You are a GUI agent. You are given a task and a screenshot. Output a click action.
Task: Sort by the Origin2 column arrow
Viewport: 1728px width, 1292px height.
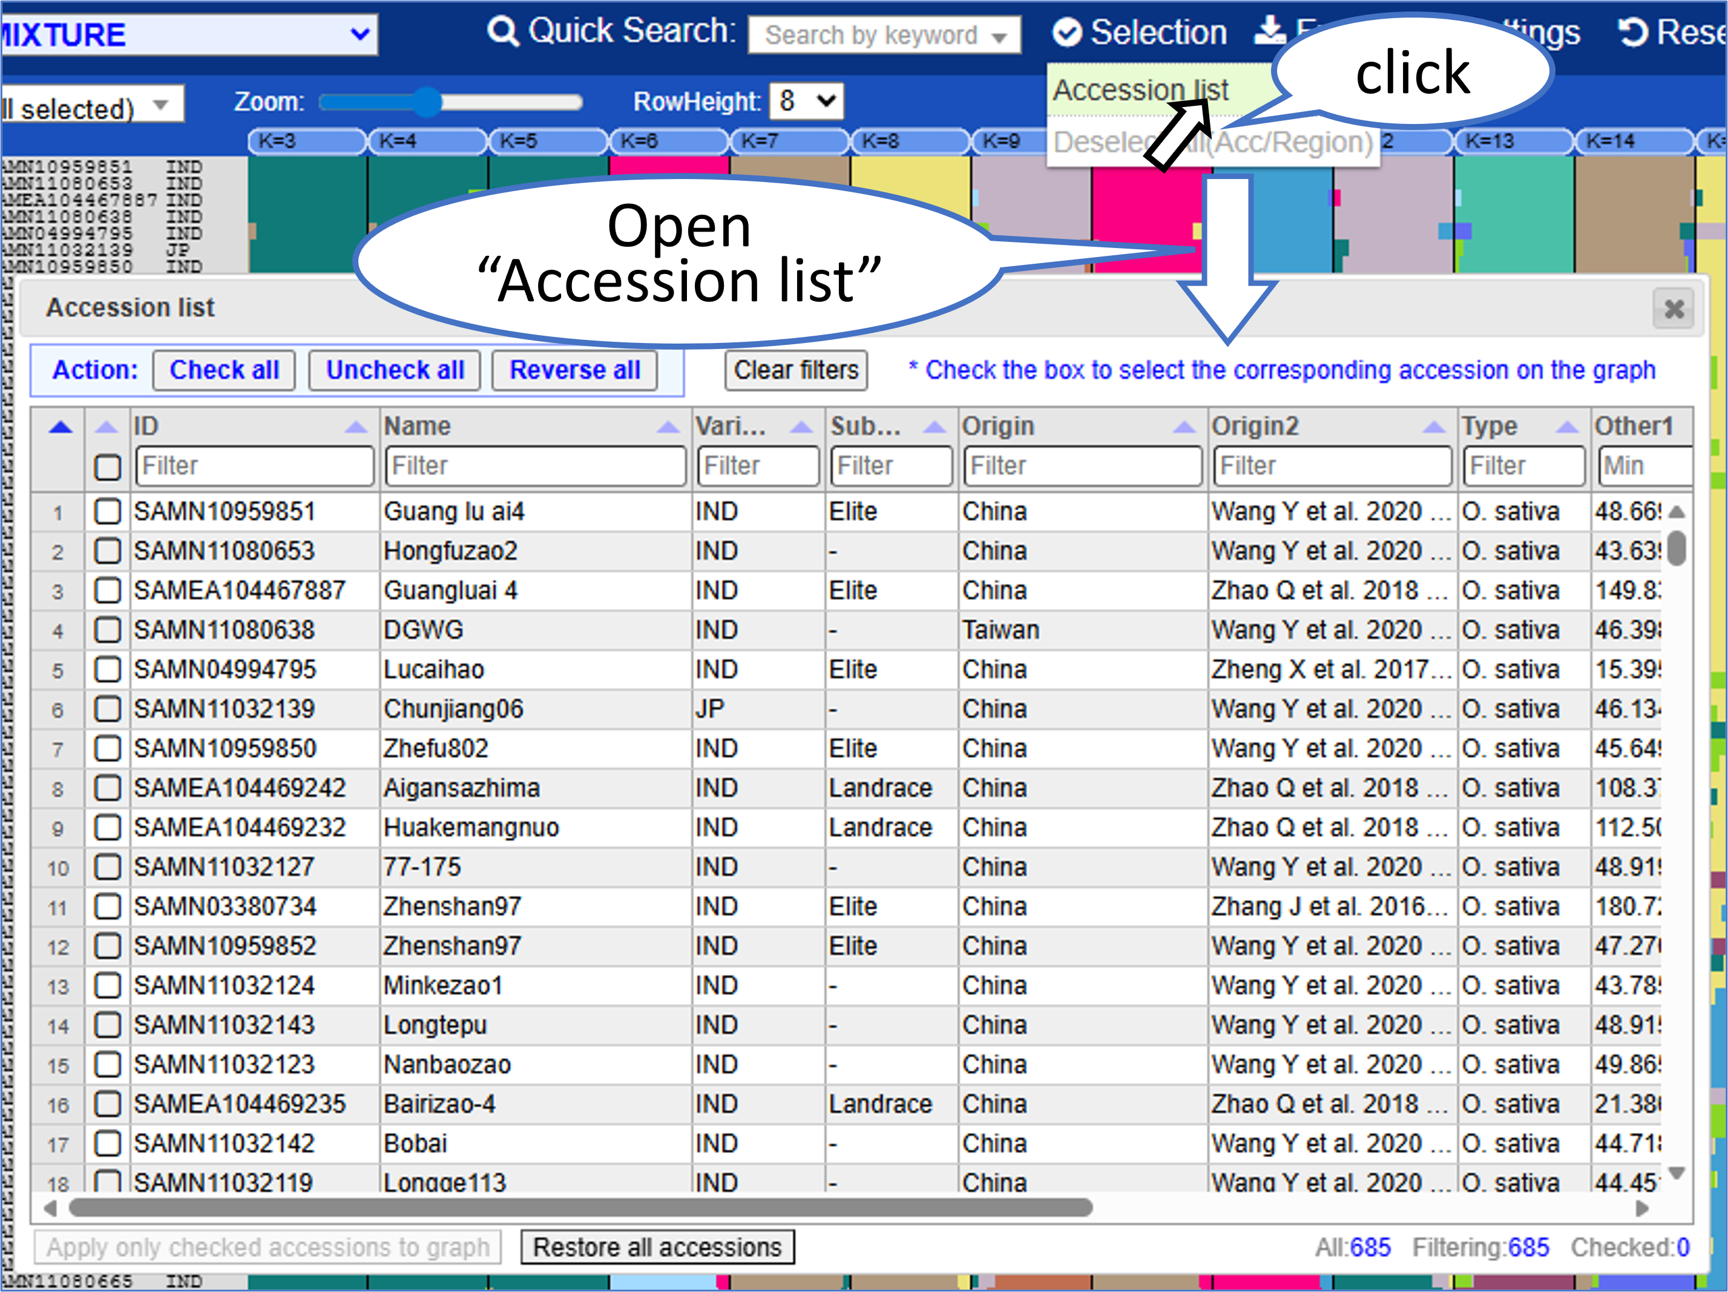(x=1433, y=426)
